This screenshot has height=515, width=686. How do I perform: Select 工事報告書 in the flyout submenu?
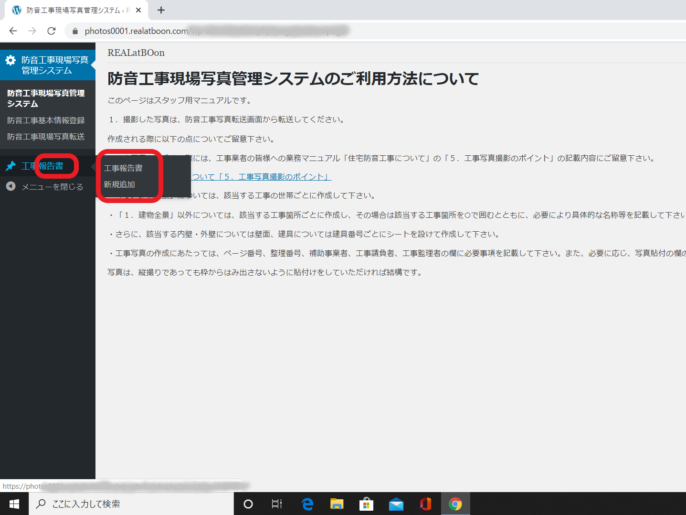tap(123, 168)
